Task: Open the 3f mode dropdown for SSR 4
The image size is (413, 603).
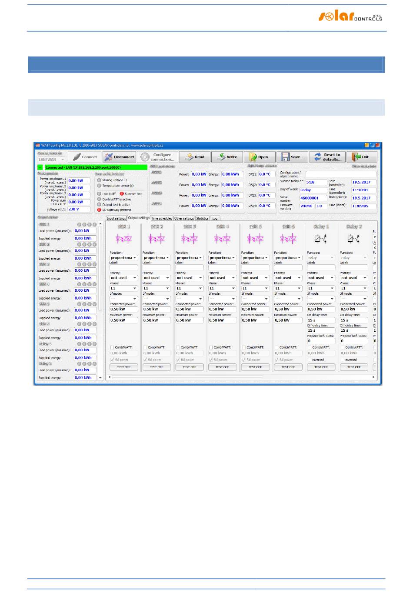Action: point(222,299)
